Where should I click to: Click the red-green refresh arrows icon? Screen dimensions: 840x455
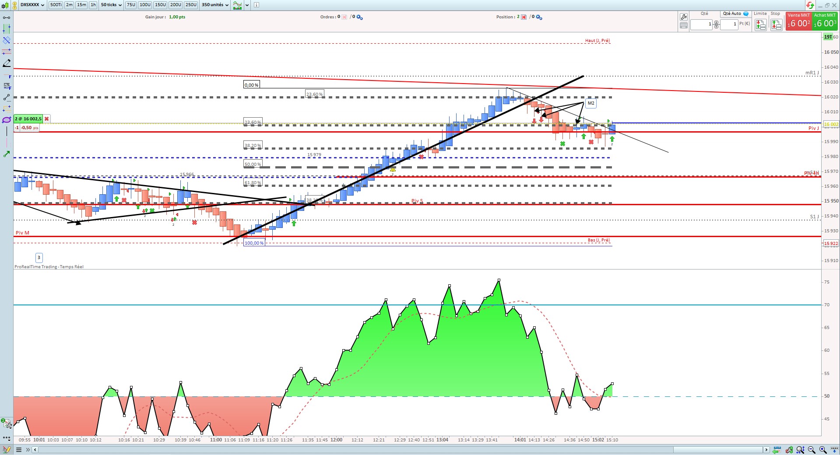[x=810, y=5]
